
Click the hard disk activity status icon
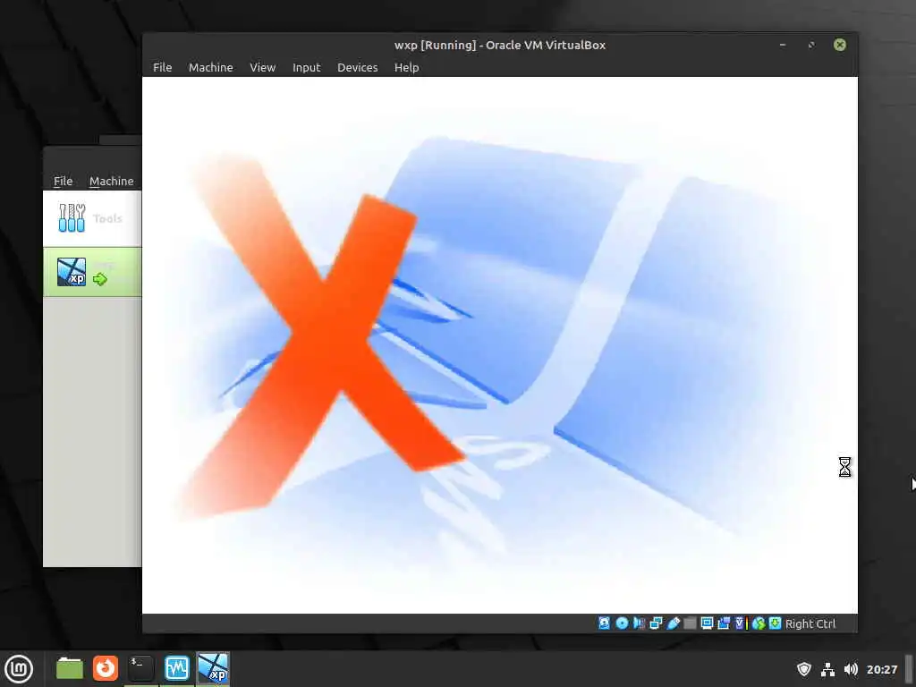pyautogui.click(x=604, y=623)
